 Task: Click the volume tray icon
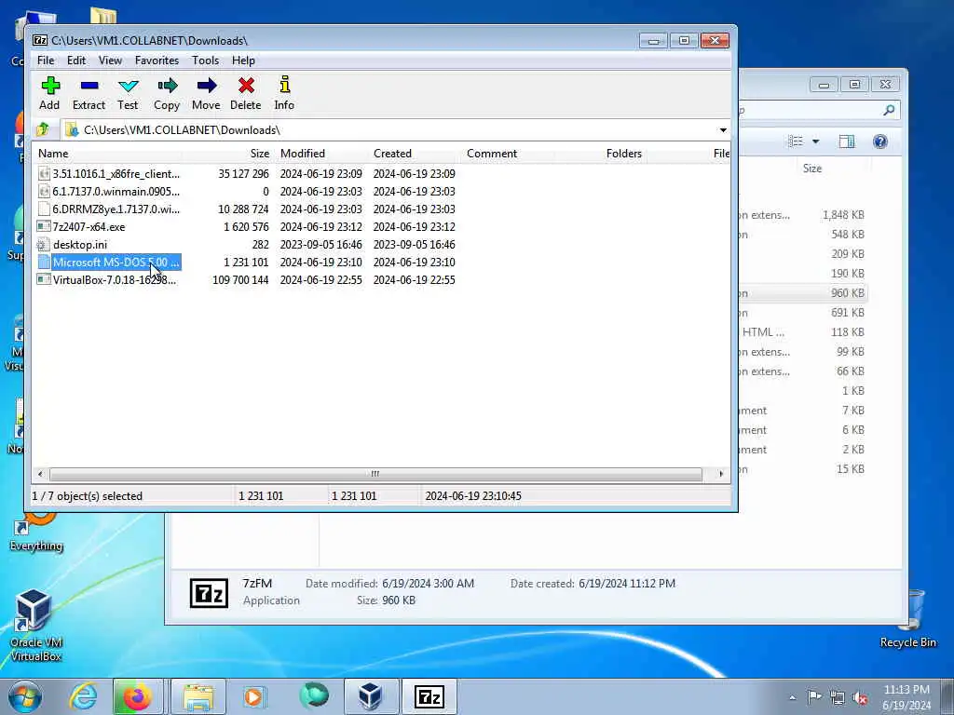tap(860, 697)
